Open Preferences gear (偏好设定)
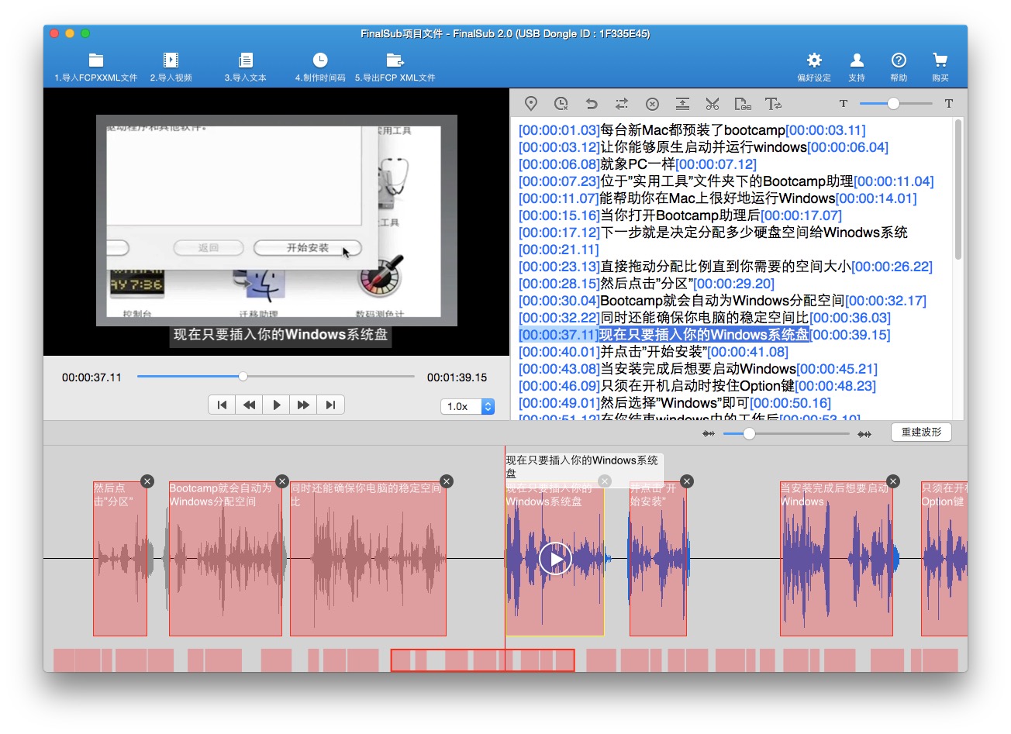The image size is (1011, 734). click(x=814, y=60)
